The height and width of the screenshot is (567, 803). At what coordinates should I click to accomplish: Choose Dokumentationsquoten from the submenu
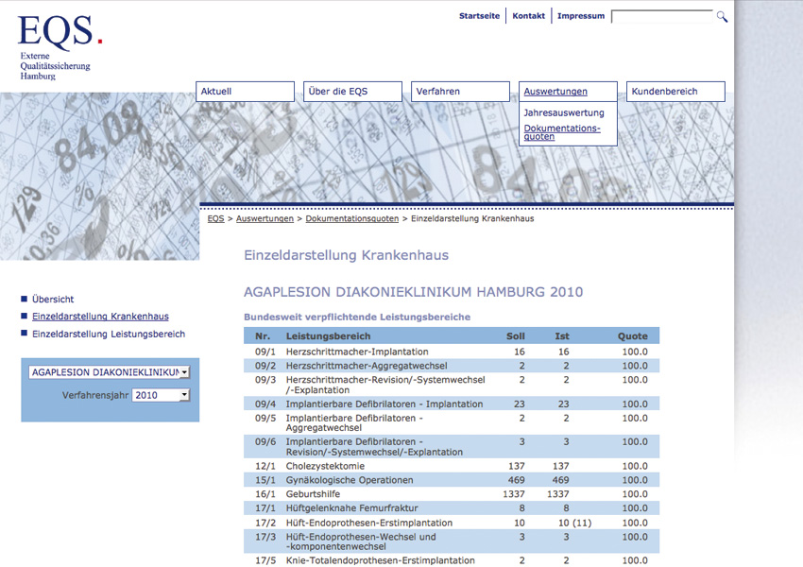click(x=561, y=132)
